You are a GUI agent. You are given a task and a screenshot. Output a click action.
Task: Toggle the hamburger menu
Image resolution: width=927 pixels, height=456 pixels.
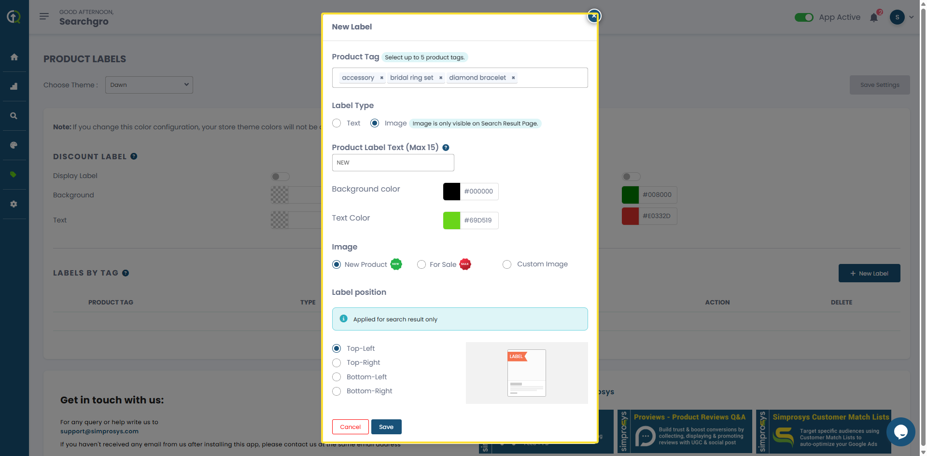[44, 16]
